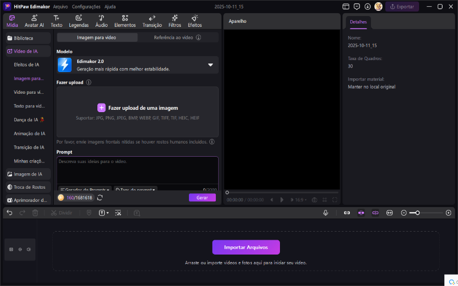
Task: Expand the Imagem de IA section
Action: pyautogui.click(x=28, y=174)
